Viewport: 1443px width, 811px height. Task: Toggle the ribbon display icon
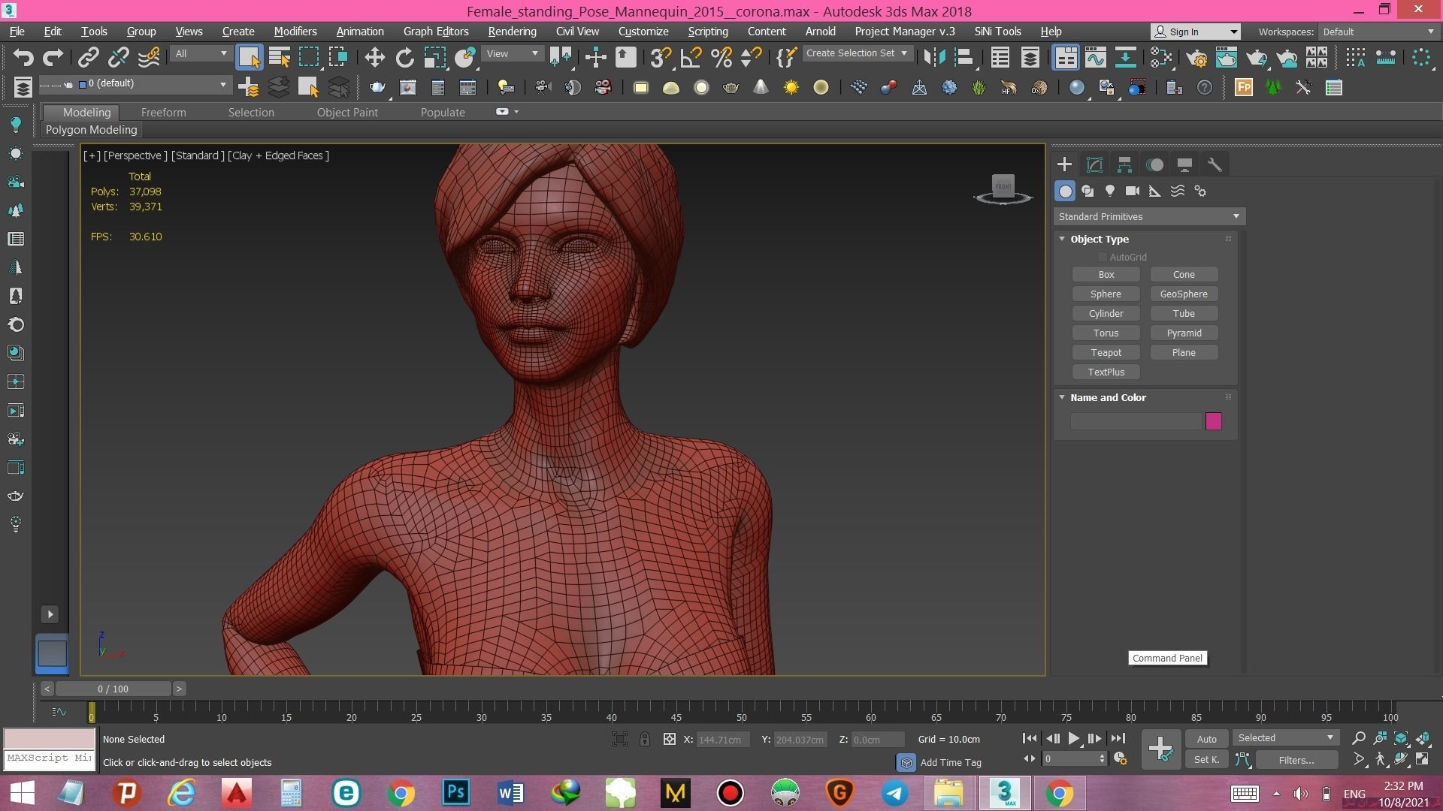tap(1066, 57)
